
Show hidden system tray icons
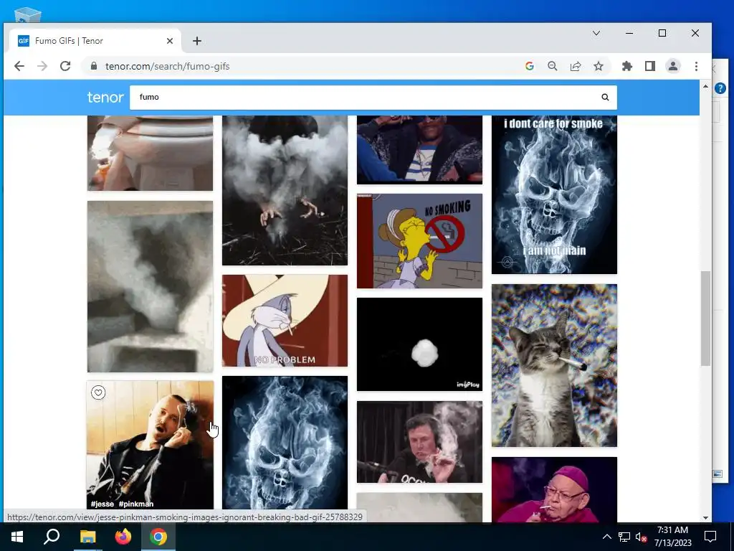606,537
